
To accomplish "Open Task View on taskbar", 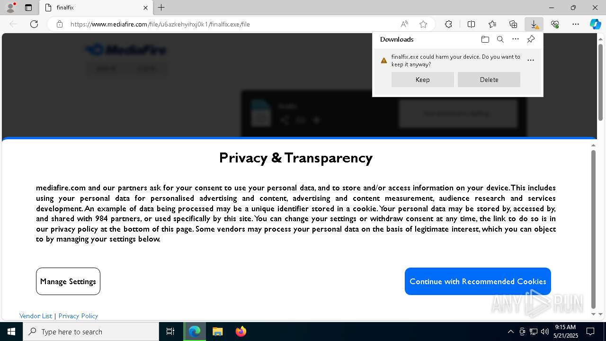I will pos(170,332).
